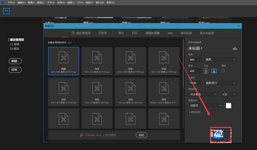Open the 8 位 bit depth dropdown
Viewport: 257px width, 150px height.
tap(229, 94)
